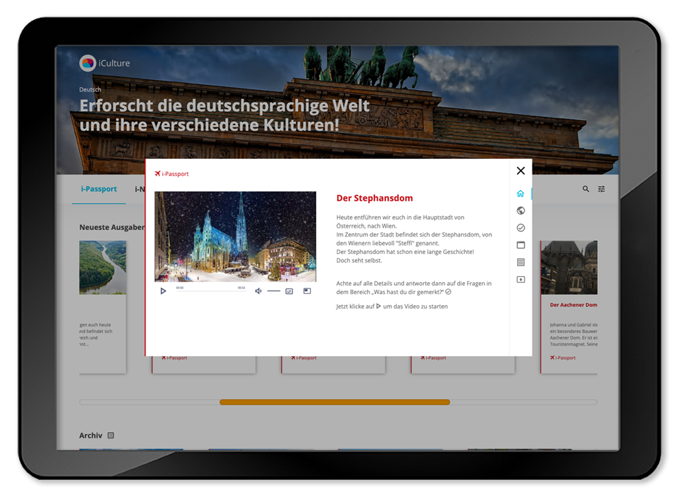680x497 pixels.
Task: Click the 'Deutsch' language label
Action: (90, 89)
